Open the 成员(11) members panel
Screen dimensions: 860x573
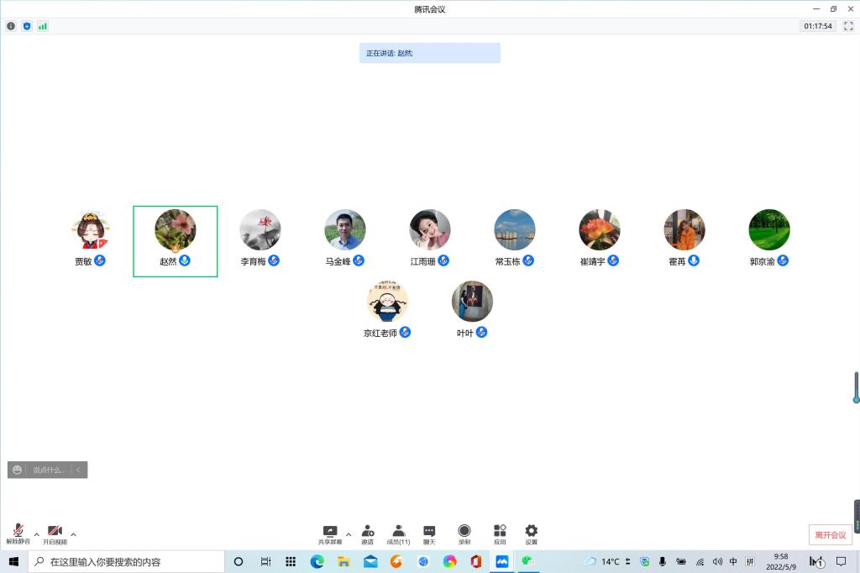398,533
